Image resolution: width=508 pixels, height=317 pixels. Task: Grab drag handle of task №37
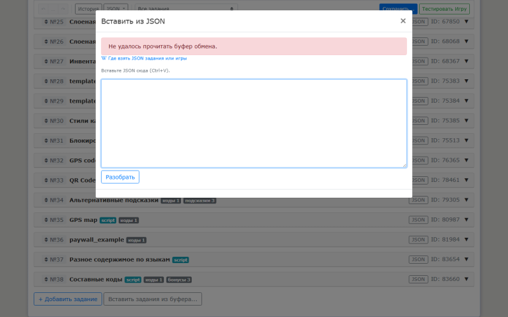(x=46, y=259)
